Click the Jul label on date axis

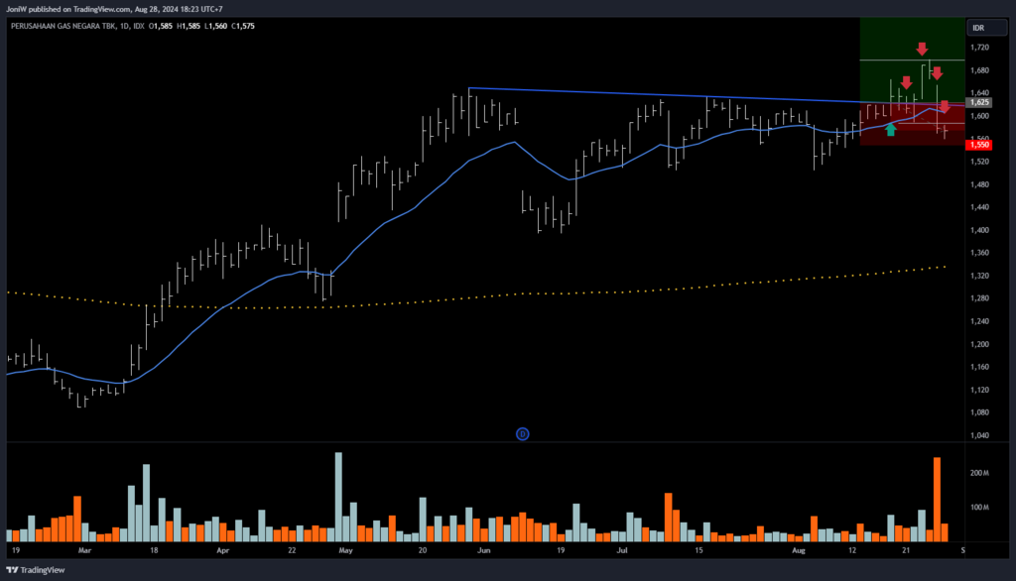(622, 548)
